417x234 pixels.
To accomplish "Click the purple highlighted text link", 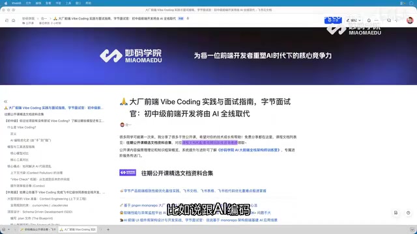I will (x=210, y=143).
